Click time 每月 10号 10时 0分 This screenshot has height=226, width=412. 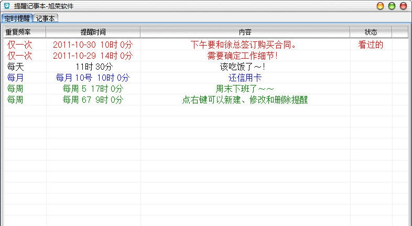(x=93, y=78)
